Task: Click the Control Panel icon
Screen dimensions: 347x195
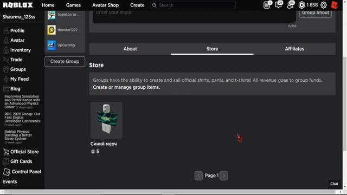Action: tap(7, 172)
